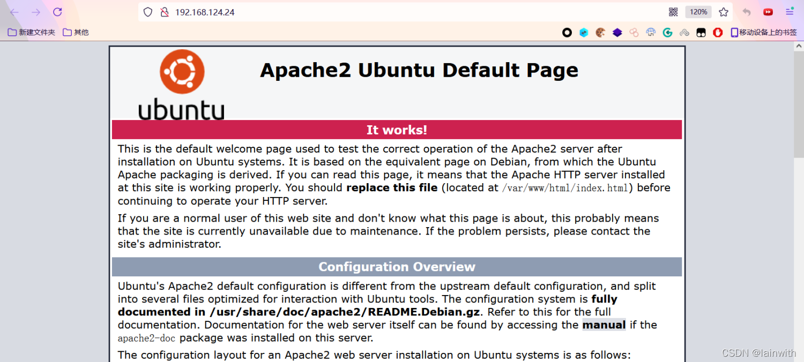804x362 pixels.
Task: Click the Configuration Overview section header
Action: [397, 267]
